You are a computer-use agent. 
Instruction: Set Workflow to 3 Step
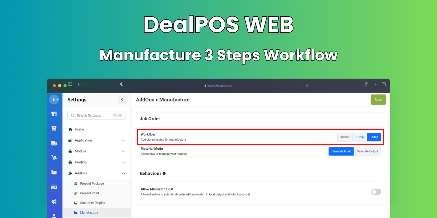point(374,137)
